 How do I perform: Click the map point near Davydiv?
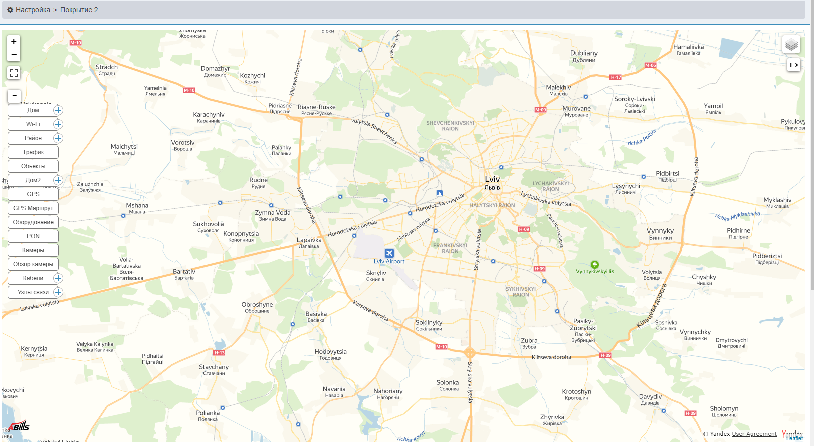(x=664, y=411)
